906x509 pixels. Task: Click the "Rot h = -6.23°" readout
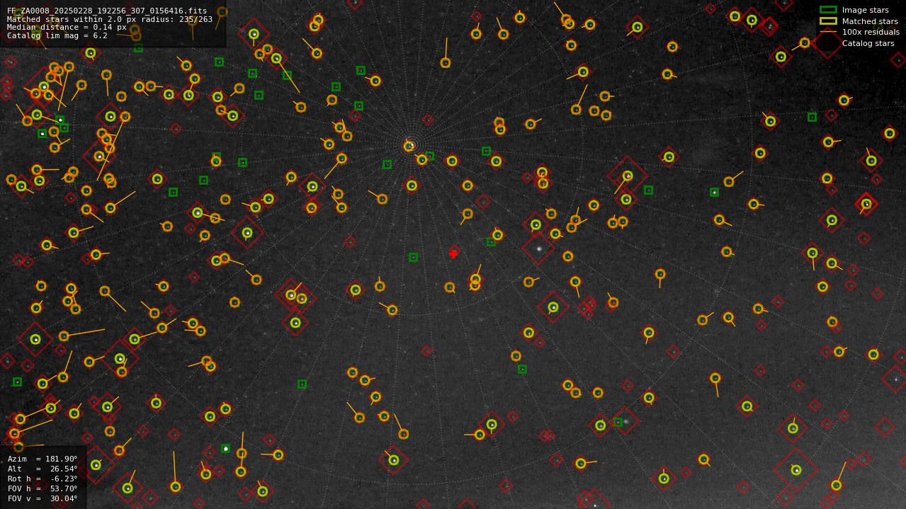(43, 479)
